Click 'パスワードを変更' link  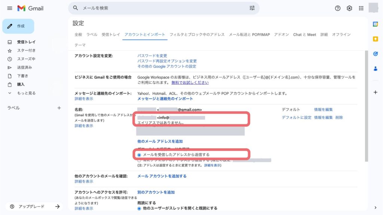pos(152,56)
